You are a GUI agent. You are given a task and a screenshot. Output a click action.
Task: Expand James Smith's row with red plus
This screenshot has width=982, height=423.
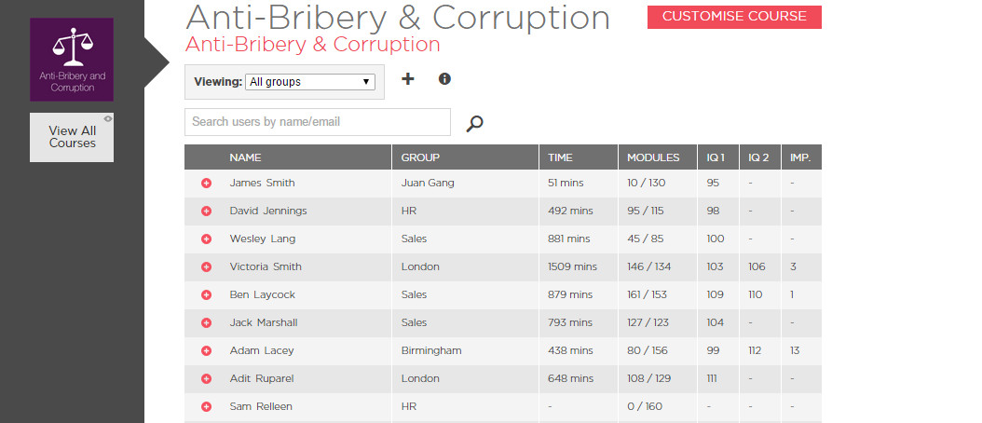[206, 184]
